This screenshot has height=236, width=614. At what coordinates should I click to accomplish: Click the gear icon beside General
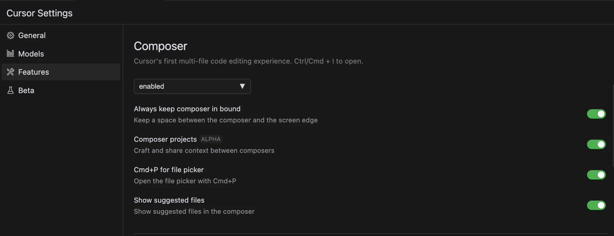click(11, 35)
